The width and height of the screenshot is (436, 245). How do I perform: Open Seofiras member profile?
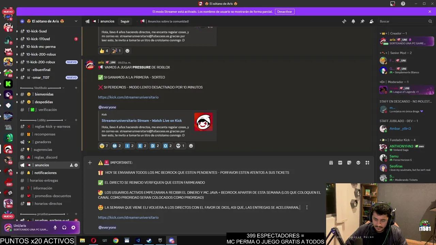pyautogui.click(x=407, y=168)
